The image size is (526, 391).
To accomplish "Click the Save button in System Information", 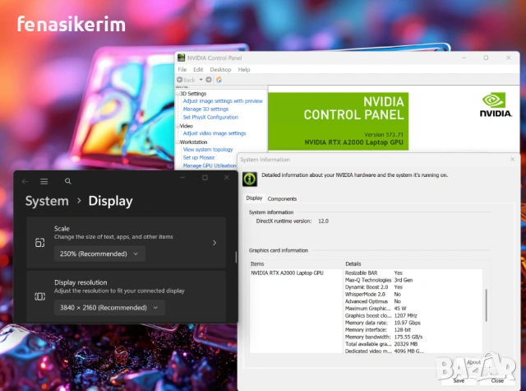I will point(459,380).
